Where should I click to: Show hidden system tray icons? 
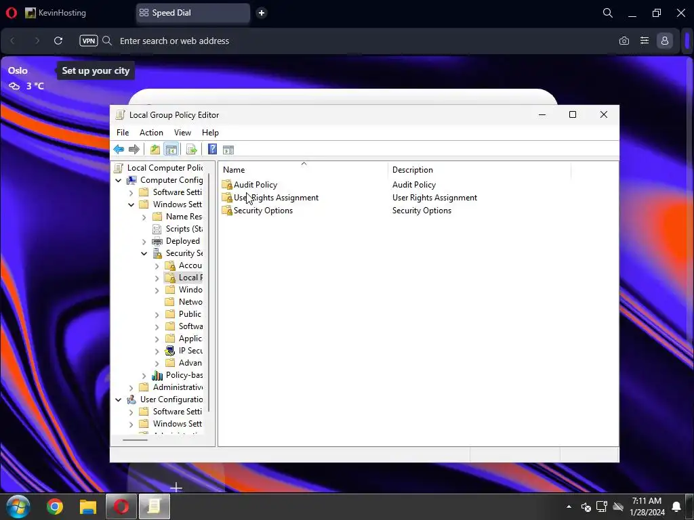(569, 506)
